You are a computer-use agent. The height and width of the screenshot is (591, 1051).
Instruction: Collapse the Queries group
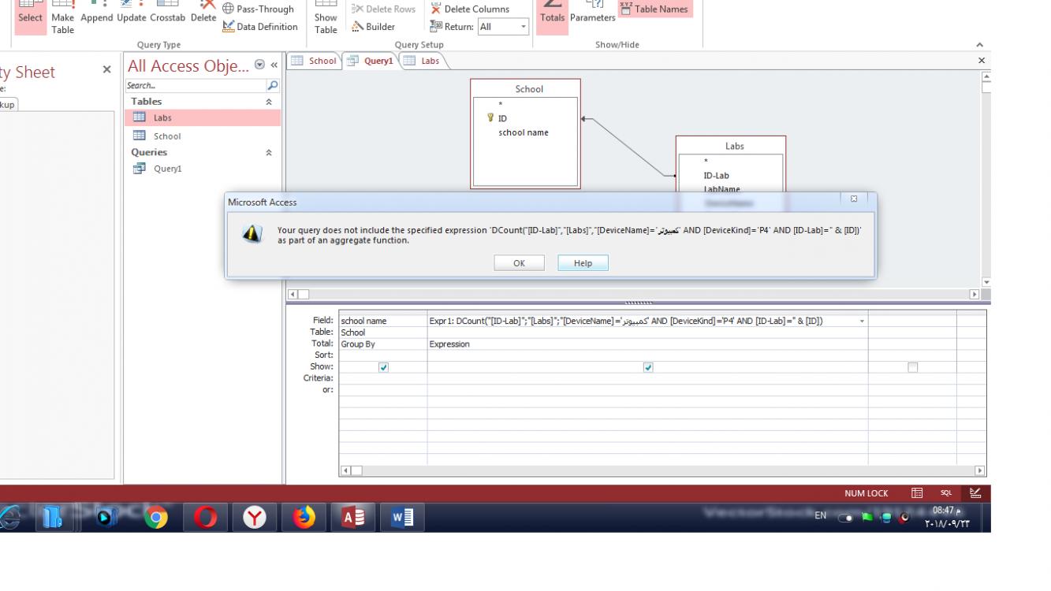tap(269, 153)
